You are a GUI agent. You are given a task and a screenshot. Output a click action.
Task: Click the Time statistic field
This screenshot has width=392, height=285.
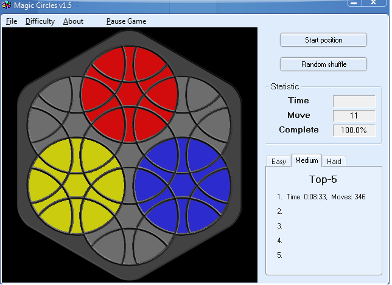coord(354,101)
